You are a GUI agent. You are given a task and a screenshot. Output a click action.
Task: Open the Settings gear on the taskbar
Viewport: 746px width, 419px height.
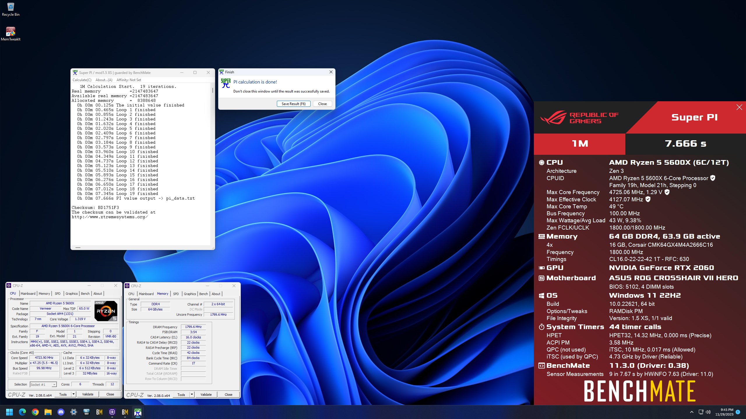click(x=74, y=412)
